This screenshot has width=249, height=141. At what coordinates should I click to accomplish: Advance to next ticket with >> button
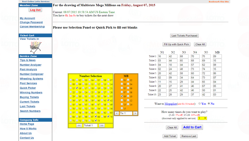102,125
